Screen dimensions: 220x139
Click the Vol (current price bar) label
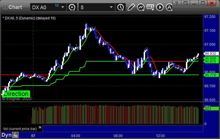(x=20, y=129)
